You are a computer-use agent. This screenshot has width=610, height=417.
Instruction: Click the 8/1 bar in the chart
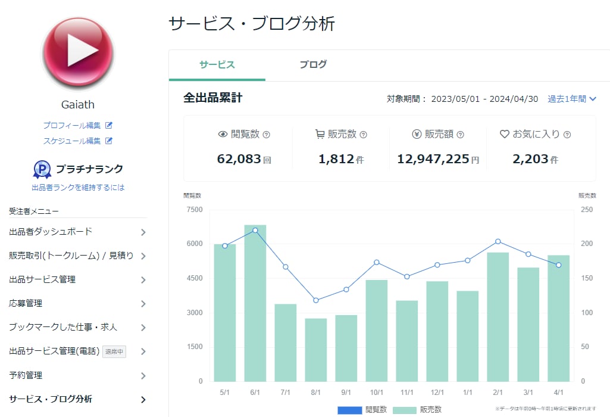point(316,350)
